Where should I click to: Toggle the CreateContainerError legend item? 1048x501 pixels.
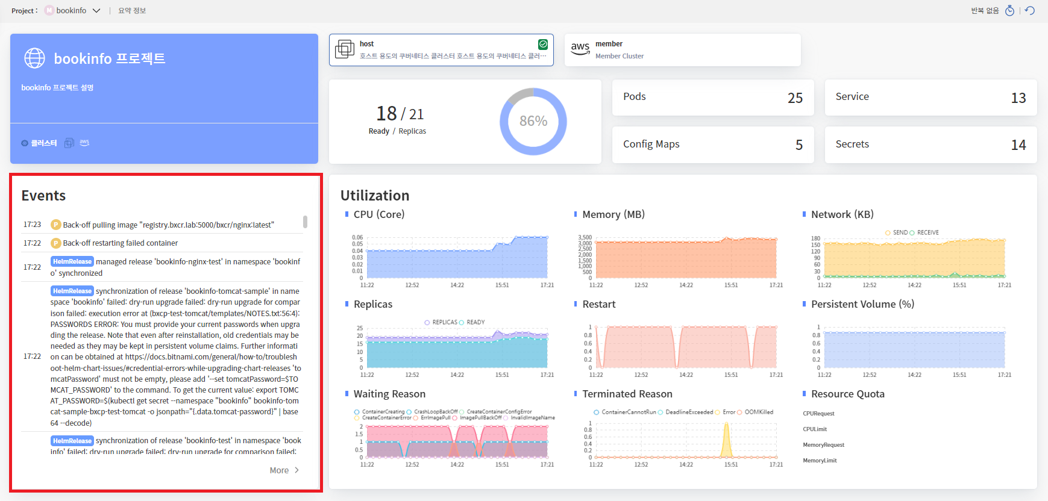pyautogui.click(x=383, y=418)
